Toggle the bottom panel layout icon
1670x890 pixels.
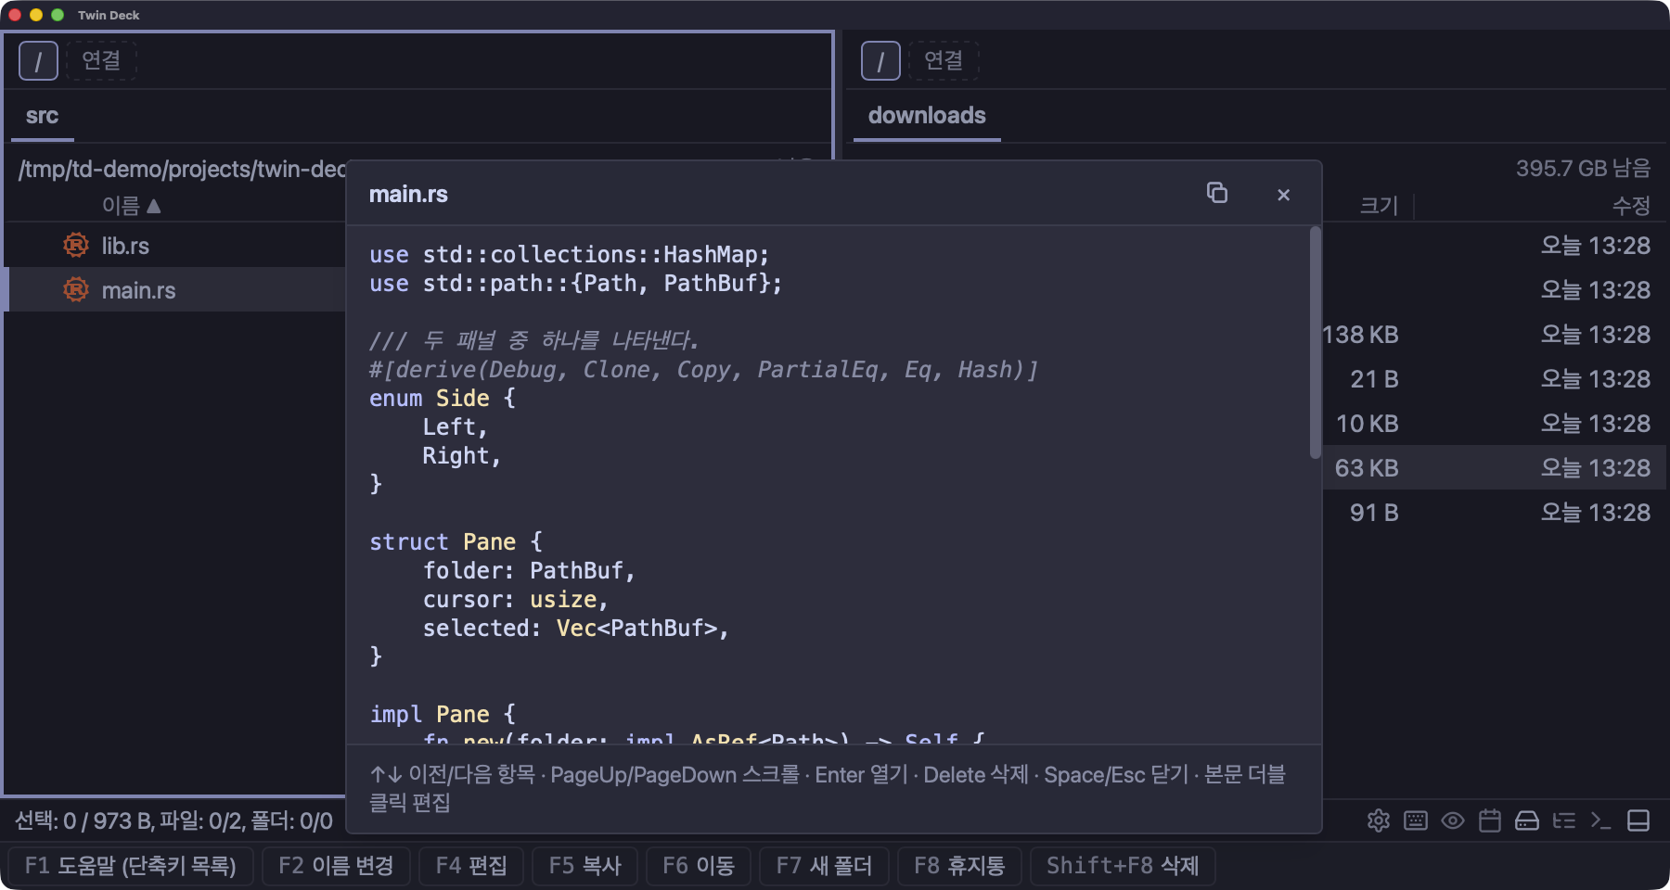point(1638,820)
